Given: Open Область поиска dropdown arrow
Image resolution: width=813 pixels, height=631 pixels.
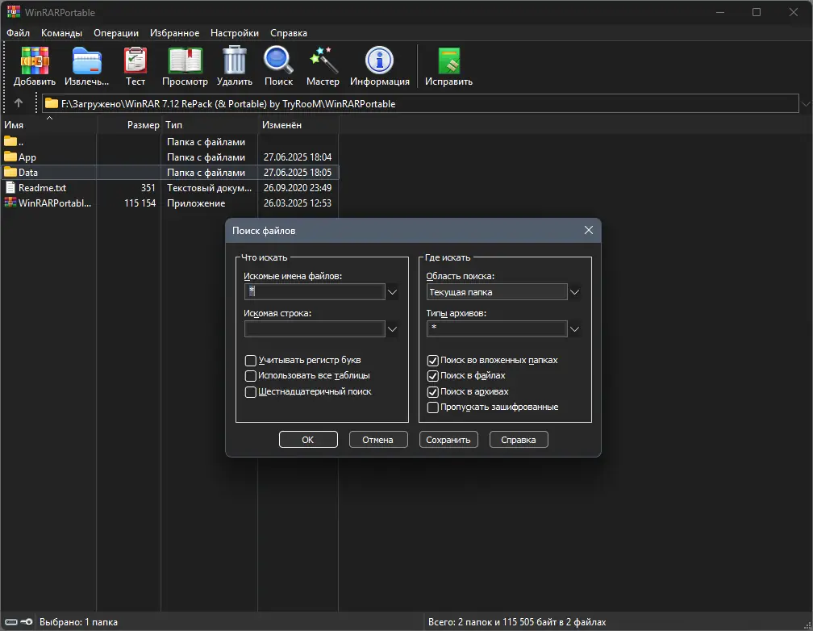Looking at the screenshot, I should (x=574, y=291).
